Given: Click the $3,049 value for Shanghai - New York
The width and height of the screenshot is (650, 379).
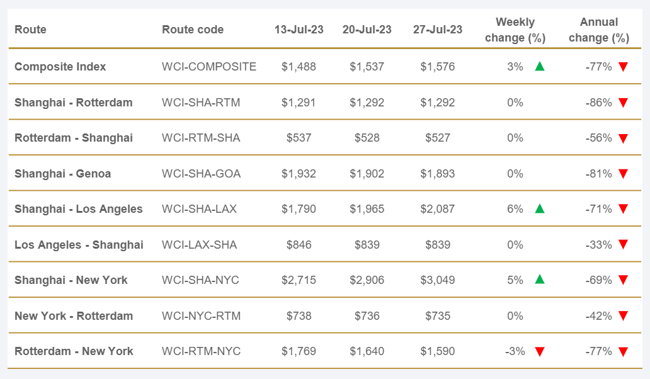Looking at the screenshot, I should pyautogui.click(x=438, y=280).
